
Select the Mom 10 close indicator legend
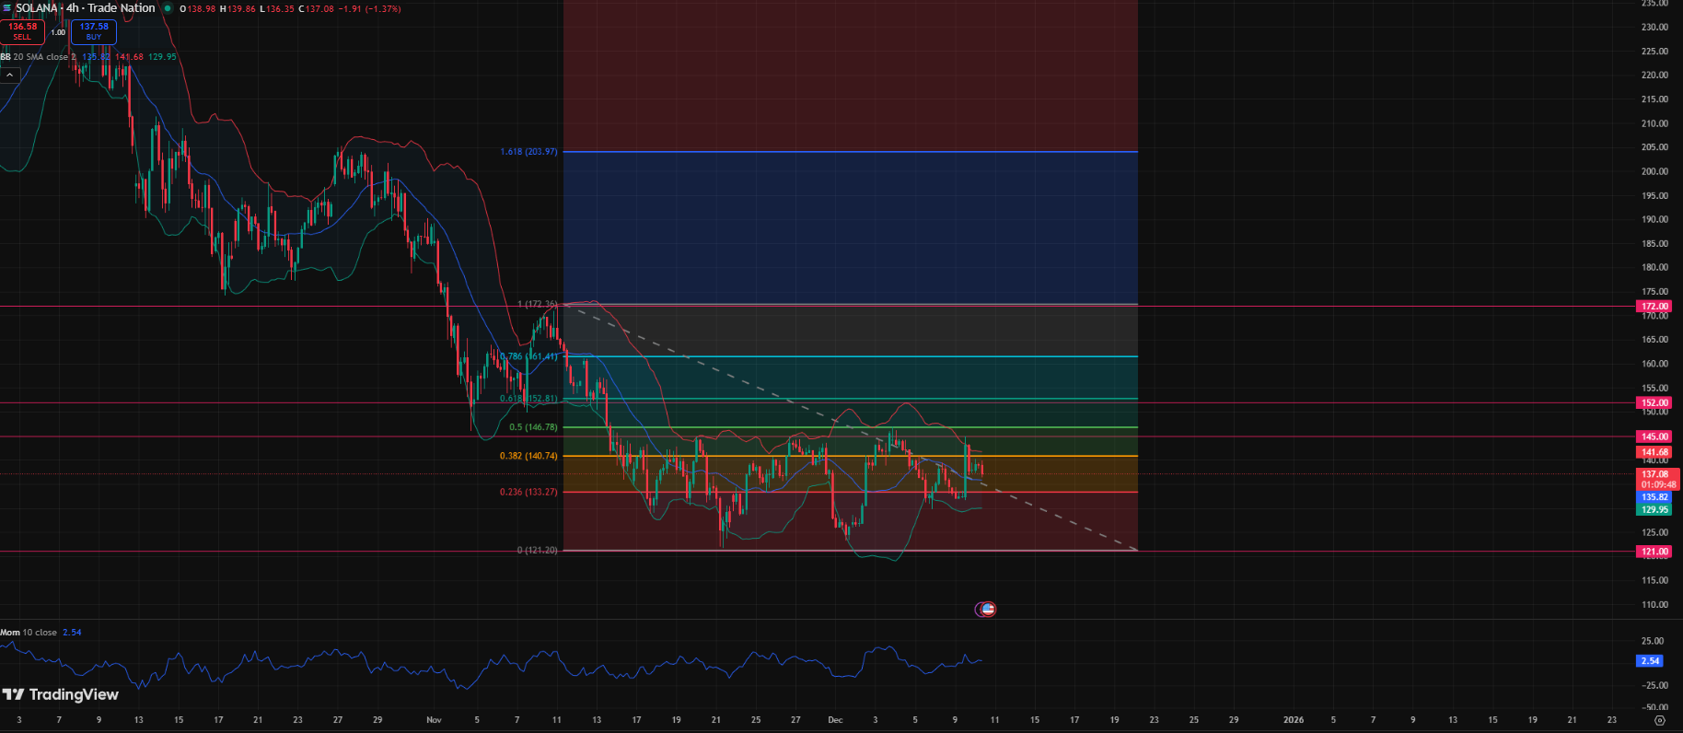[29, 633]
